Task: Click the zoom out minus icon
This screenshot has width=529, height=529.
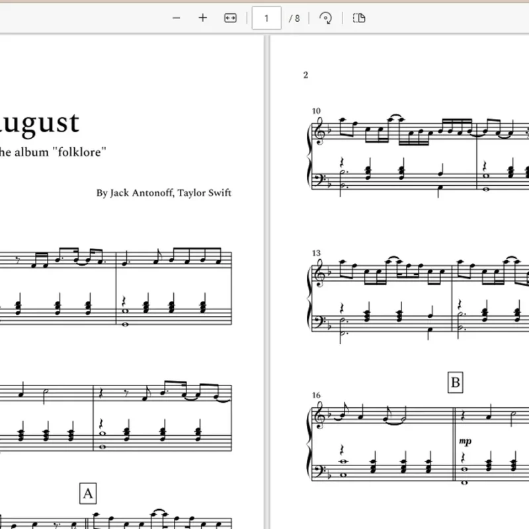Action: click(176, 18)
